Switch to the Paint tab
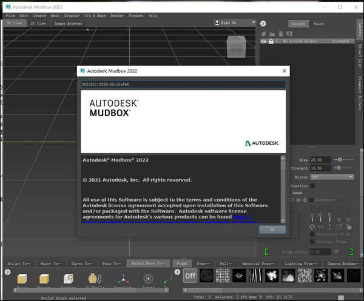The height and width of the screenshot is (301, 364). point(319,23)
